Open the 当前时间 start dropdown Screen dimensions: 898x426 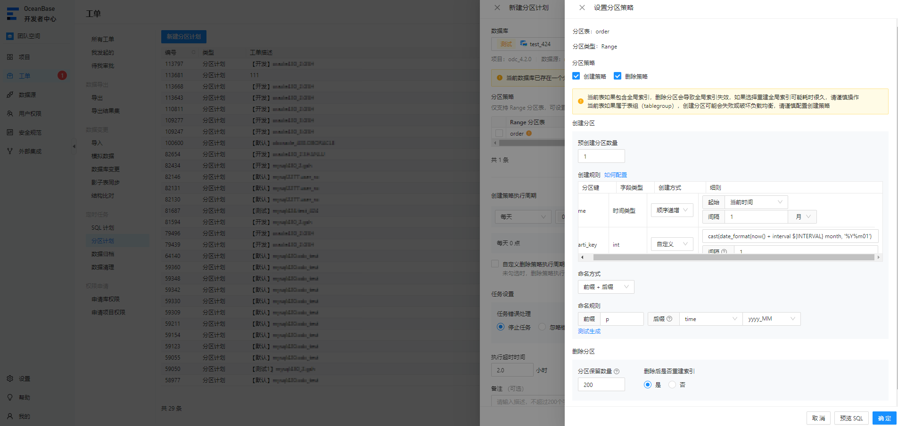point(756,202)
